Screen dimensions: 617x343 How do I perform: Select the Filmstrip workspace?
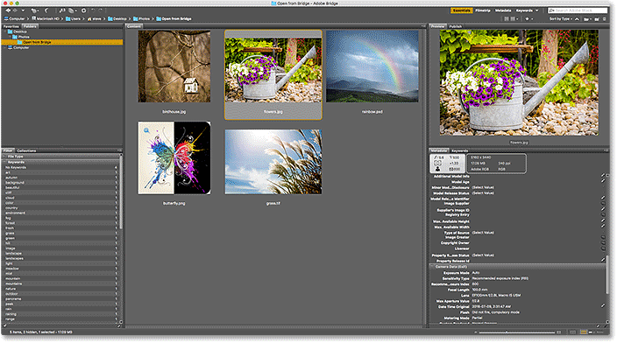[483, 10]
